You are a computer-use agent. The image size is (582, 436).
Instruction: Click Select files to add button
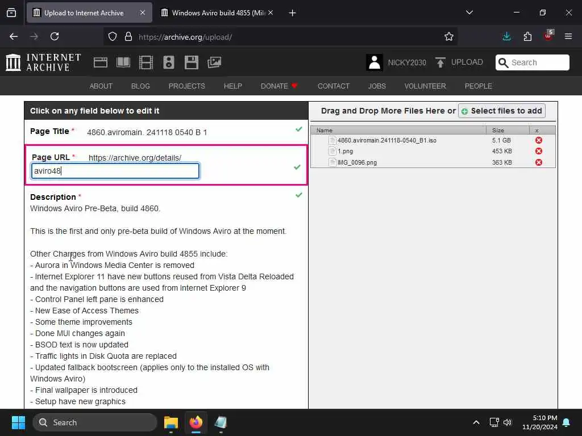(x=501, y=111)
